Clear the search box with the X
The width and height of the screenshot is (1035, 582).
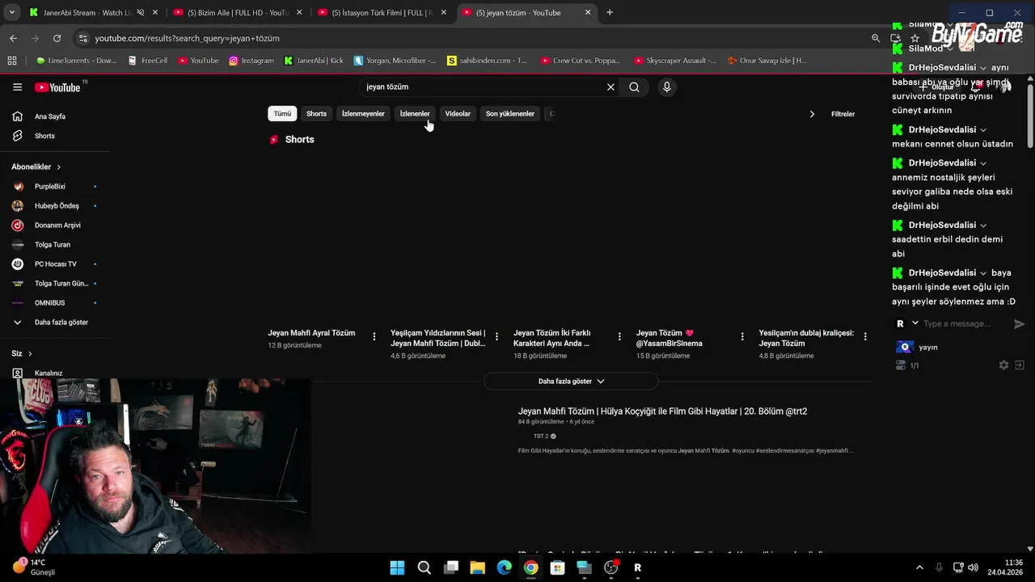(x=610, y=87)
